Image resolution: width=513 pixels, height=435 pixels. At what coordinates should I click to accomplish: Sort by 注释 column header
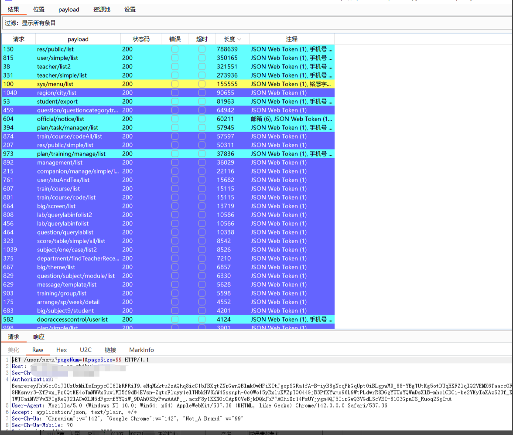click(291, 39)
